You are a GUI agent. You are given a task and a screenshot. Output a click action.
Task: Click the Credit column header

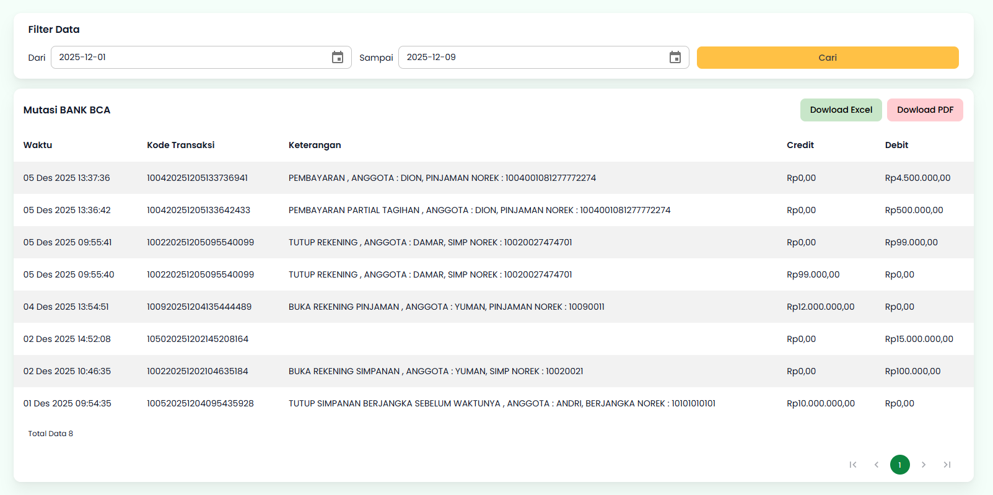[x=800, y=145]
